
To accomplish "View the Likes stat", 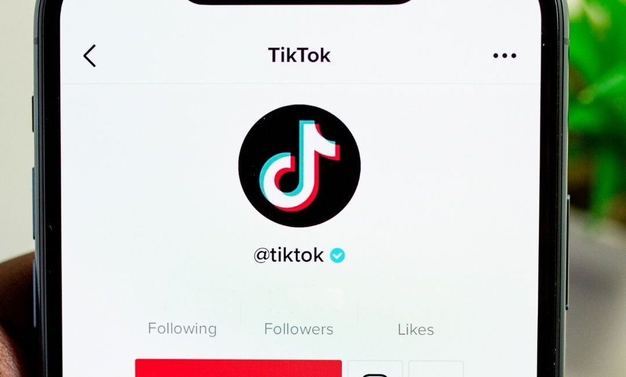I will pyautogui.click(x=416, y=329).
